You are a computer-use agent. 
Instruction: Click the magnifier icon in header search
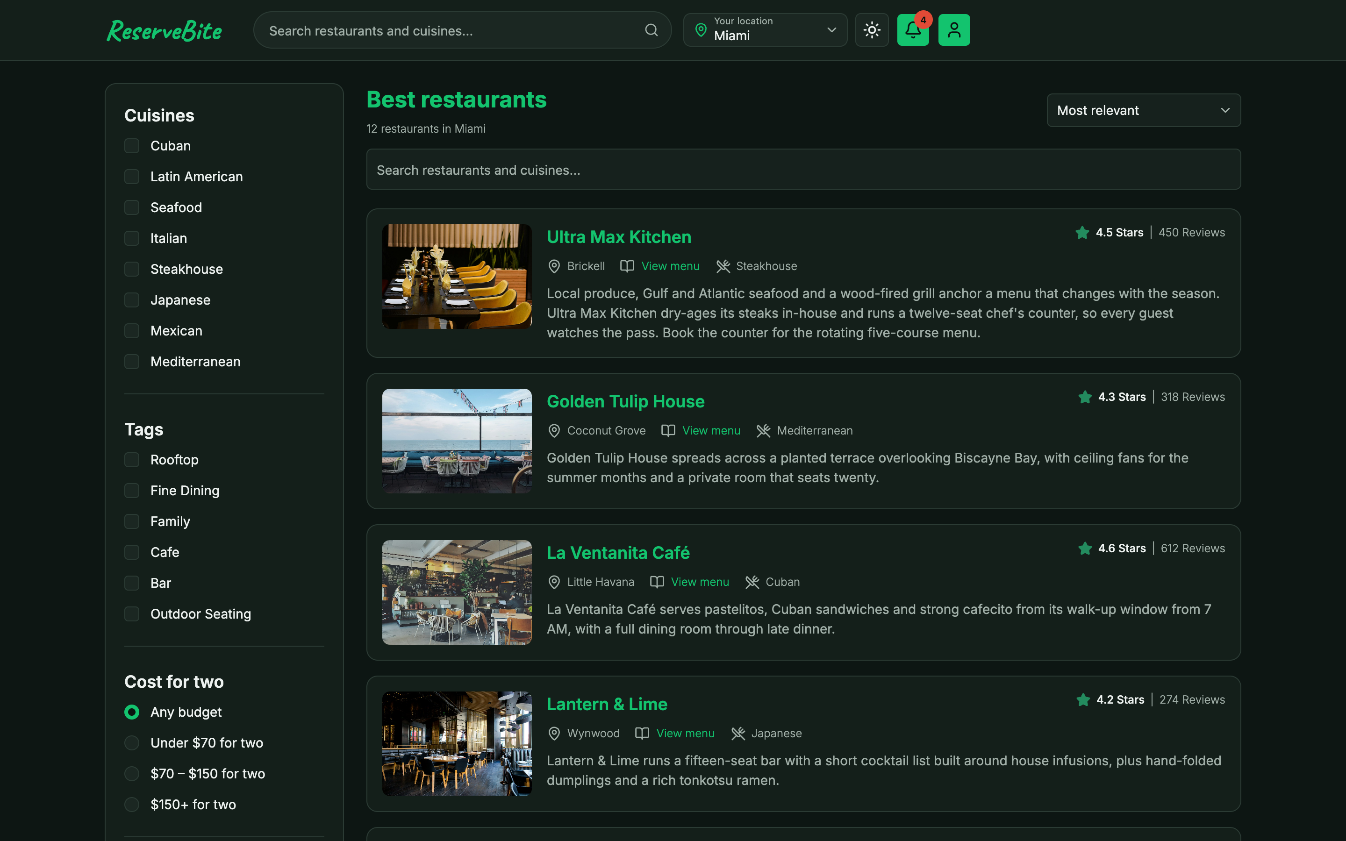[652, 30]
